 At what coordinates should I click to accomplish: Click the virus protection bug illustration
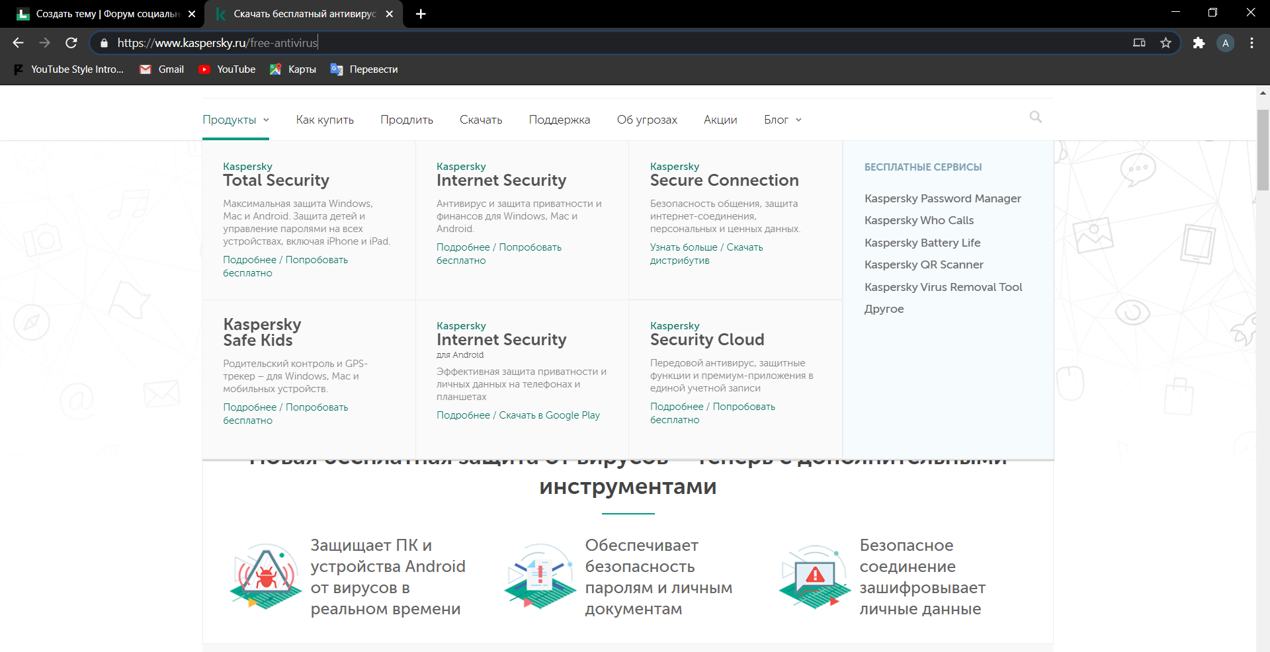pyautogui.click(x=266, y=576)
